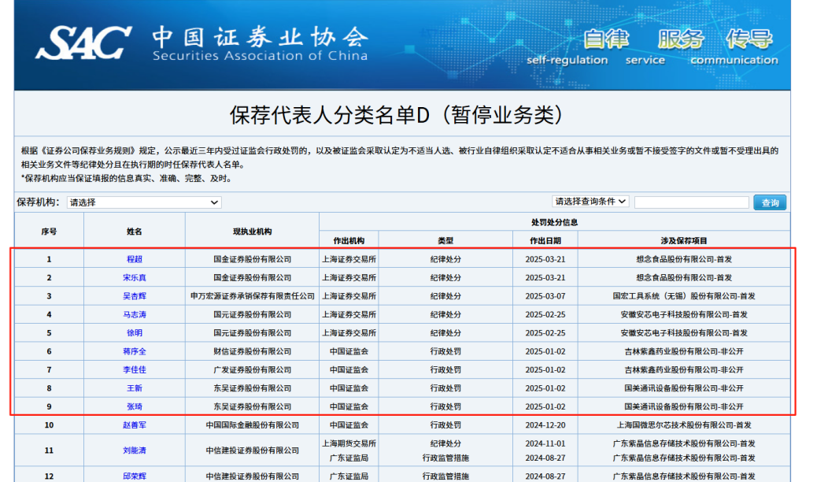Select 中信建投证券股份有限公司 in row 11

pos(252,450)
